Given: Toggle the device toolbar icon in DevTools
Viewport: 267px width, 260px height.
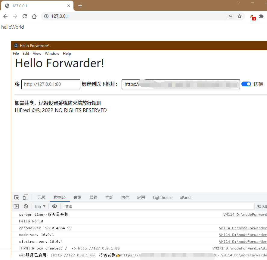Looking at the screenshot, I should coord(26,197).
